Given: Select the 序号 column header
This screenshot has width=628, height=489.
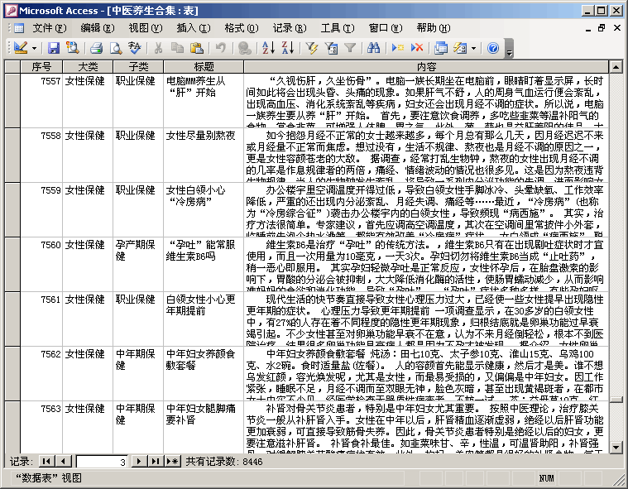Looking at the screenshot, I should [41, 67].
